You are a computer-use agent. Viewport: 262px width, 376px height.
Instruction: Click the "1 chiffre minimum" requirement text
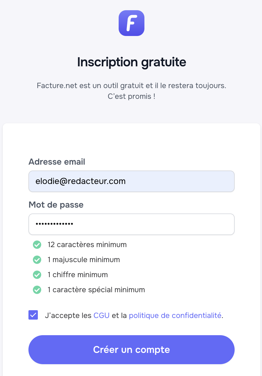(78, 275)
